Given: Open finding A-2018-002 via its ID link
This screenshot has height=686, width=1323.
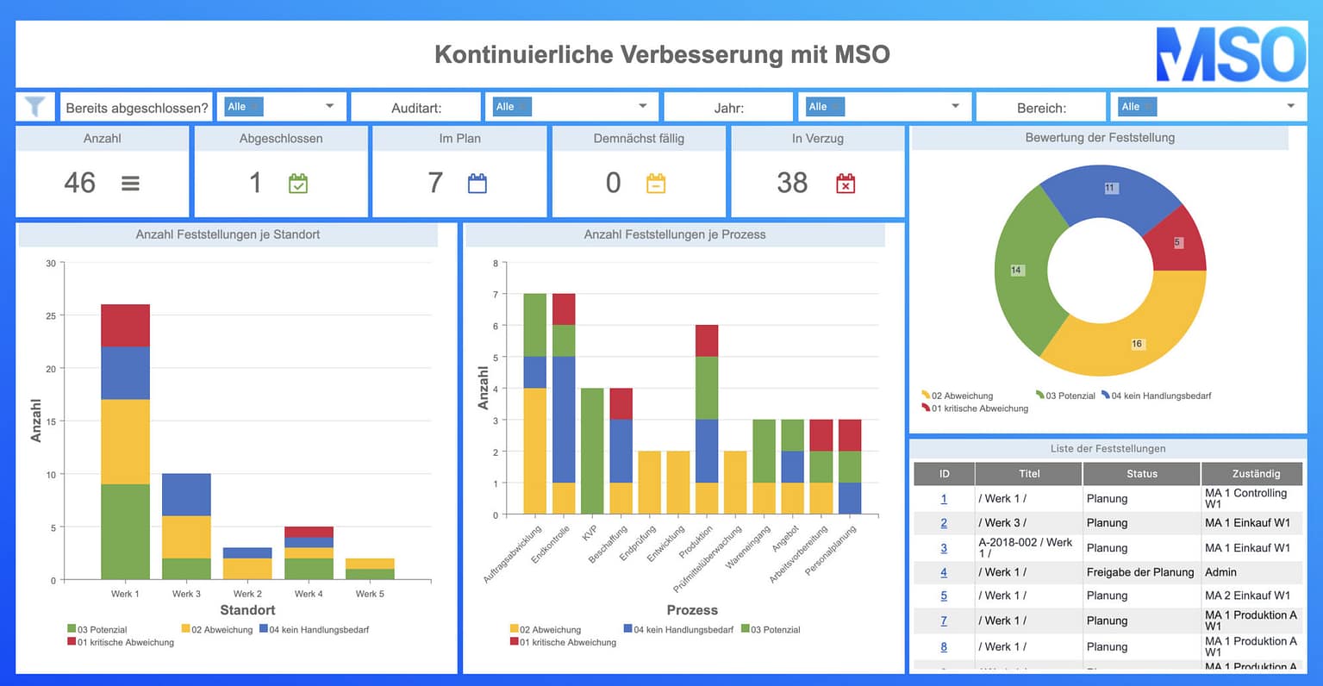Looking at the screenshot, I should click(943, 548).
